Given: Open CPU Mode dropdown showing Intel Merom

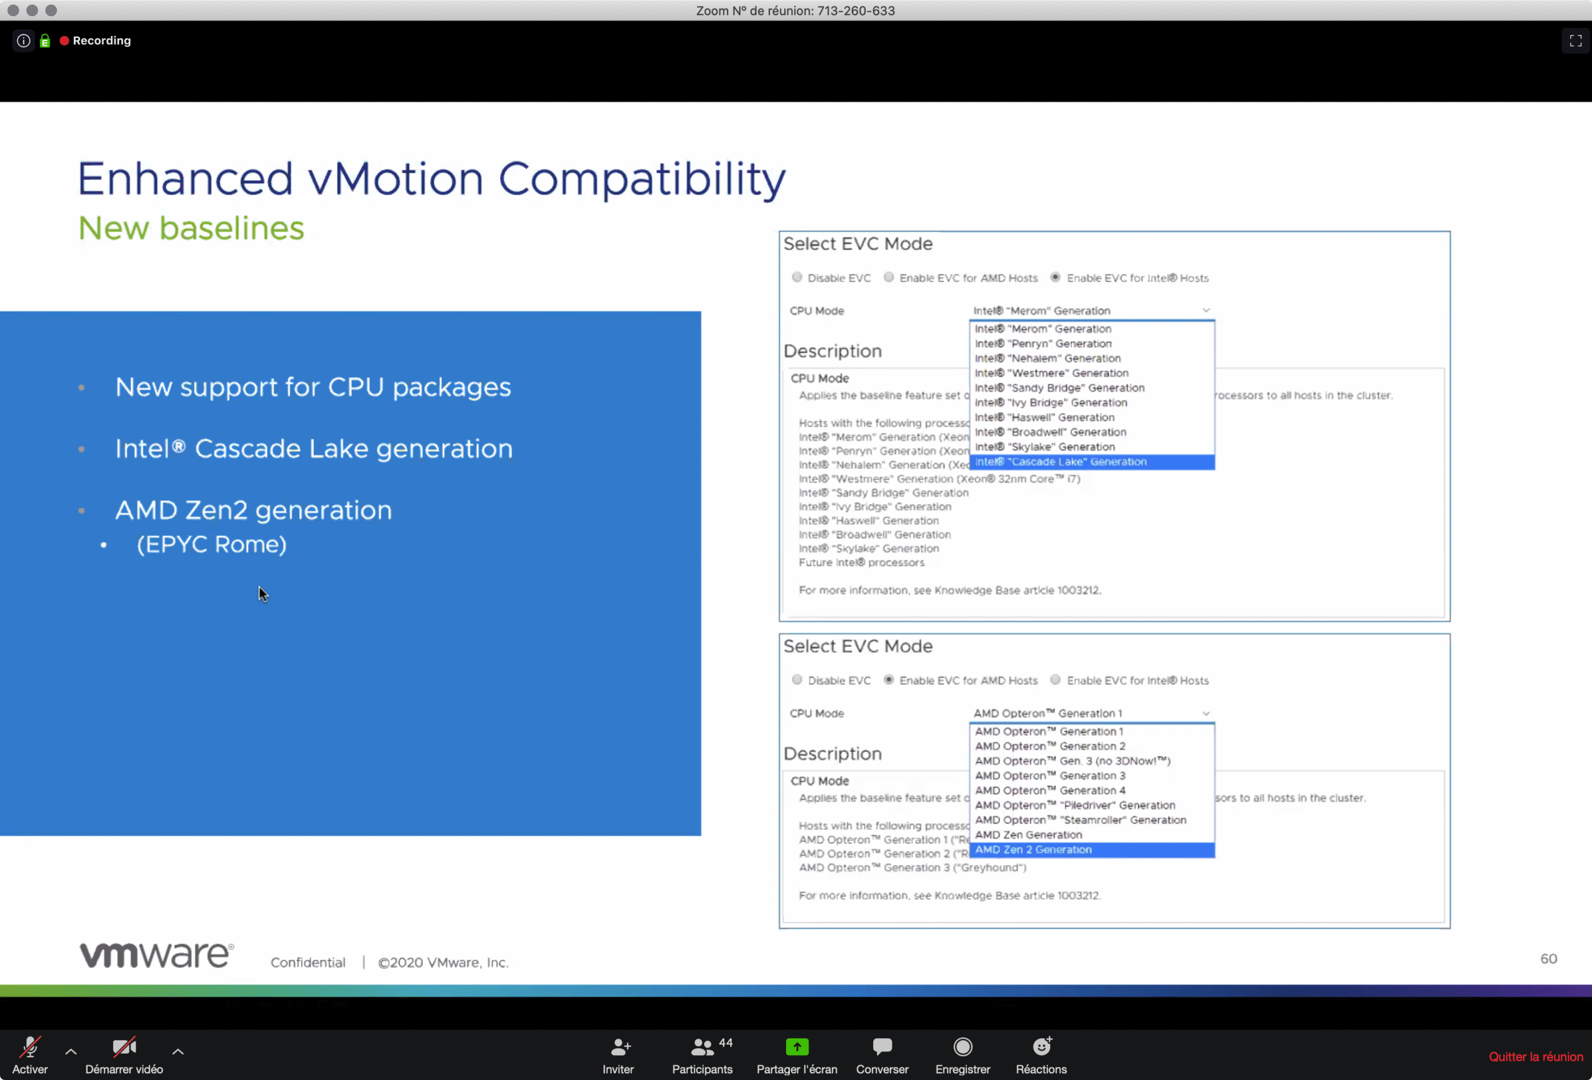Looking at the screenshot, I should pyautogui.click(x=1092, y=311).
